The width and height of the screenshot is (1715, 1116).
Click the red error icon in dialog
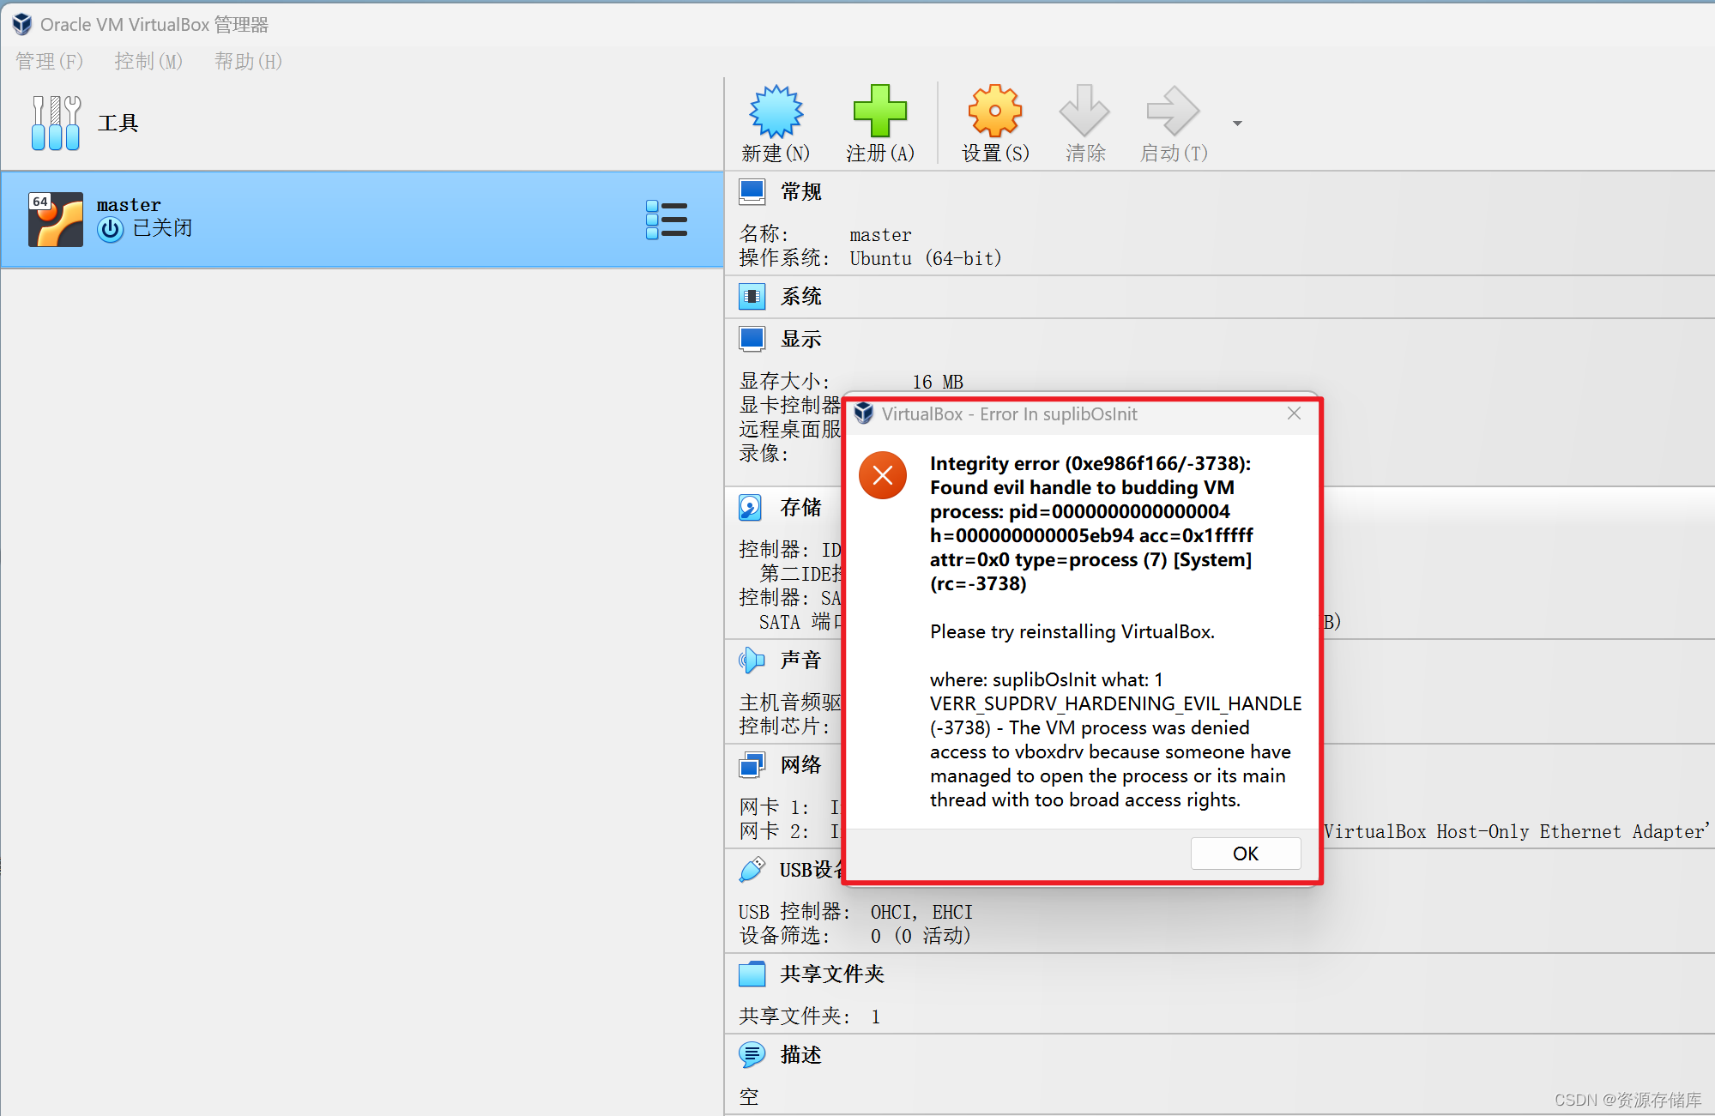pyautogui.click(x=883, y=475)
